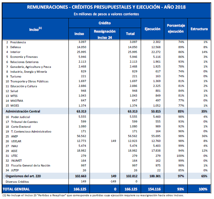214x199 pixels.
Task: Click TOTAL GENERAL execution percentage 93%
Action: (180, 189)
